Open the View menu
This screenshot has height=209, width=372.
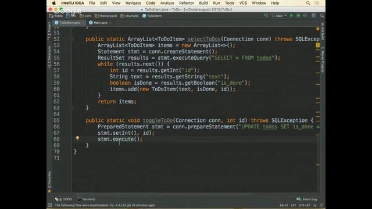click(116, 3)
